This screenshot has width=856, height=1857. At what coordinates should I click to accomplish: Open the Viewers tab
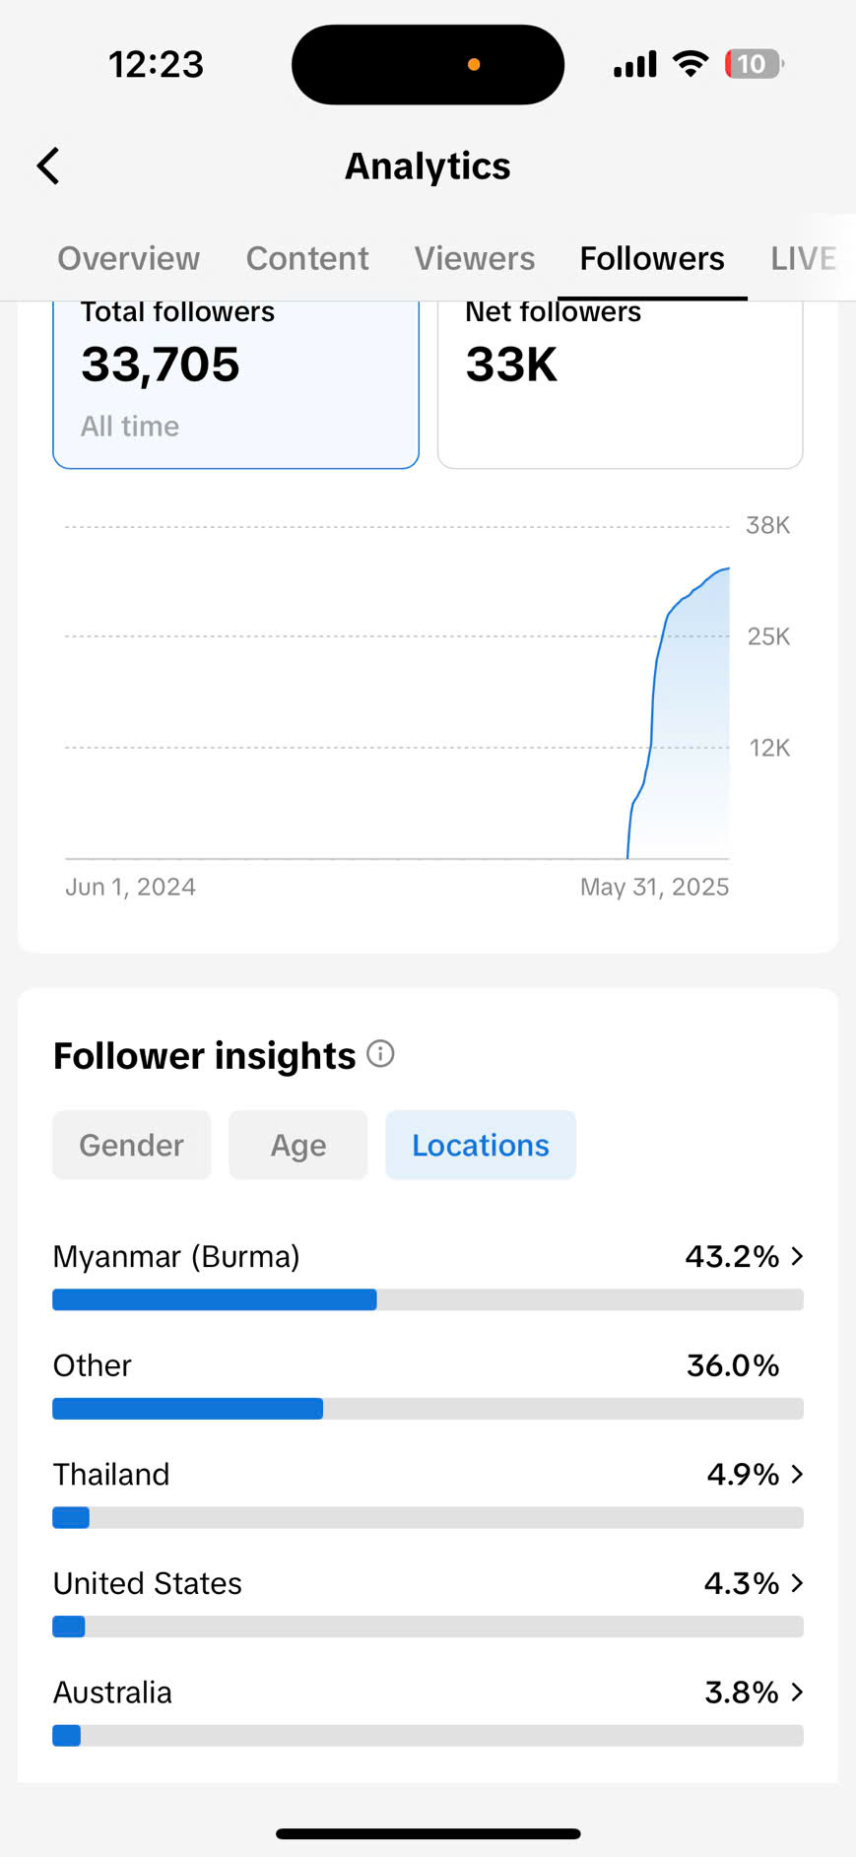click(475, 258)
